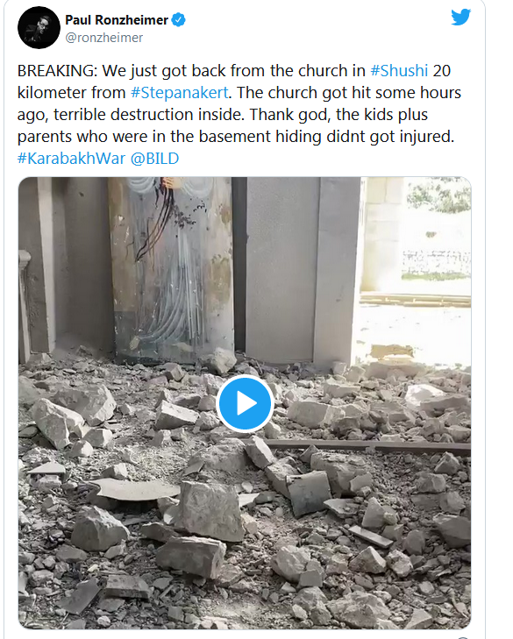This screenshot has width=513, height=639.
Task: Go to the @BILD mention
Action: point(154,159)
